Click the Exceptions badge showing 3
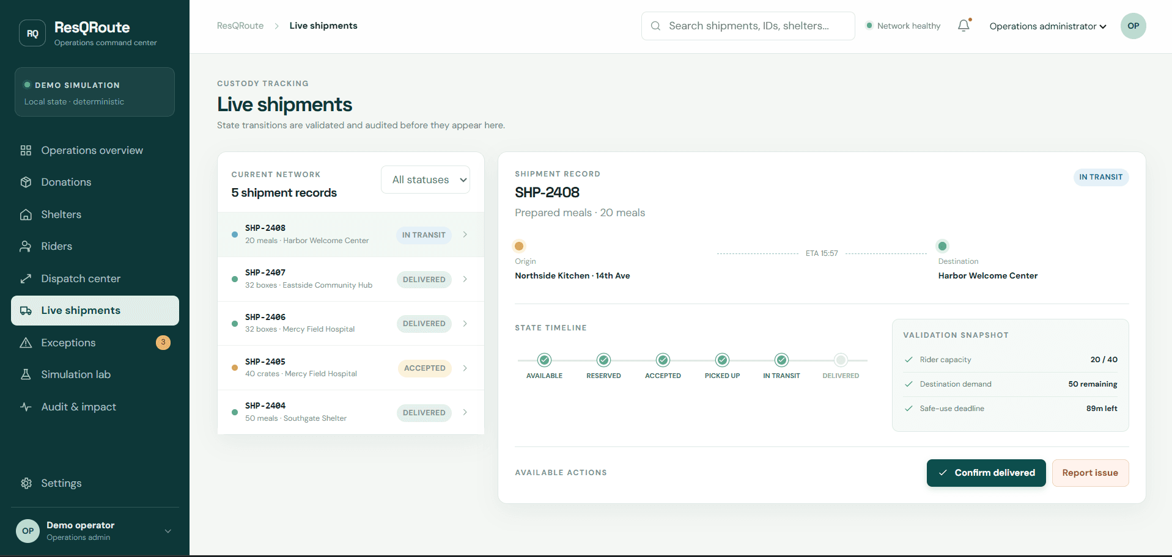 click(163, 343)
